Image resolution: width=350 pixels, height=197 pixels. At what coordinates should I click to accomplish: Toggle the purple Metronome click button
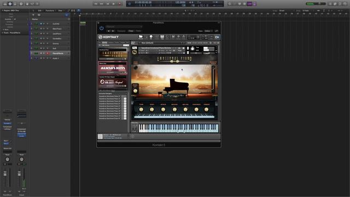[254, 4]
